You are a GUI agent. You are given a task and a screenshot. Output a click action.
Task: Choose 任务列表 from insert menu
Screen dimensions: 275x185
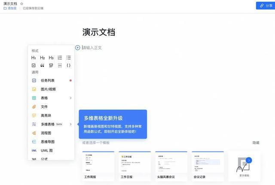point(51,80)
